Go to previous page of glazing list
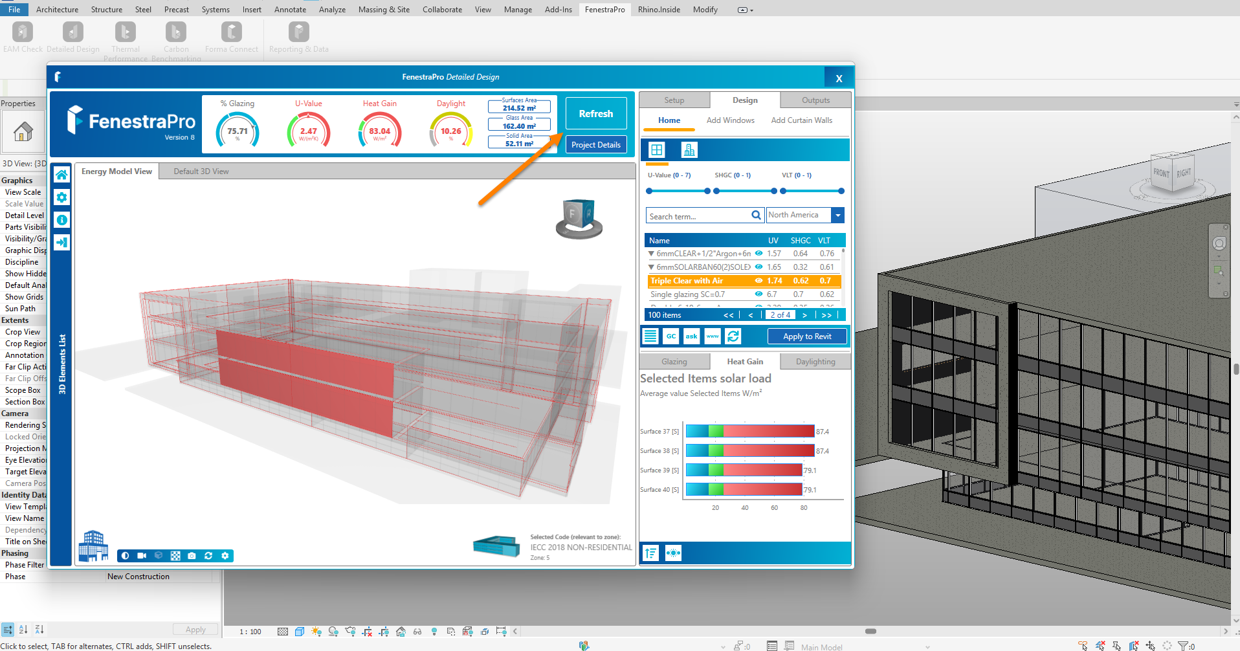Viewport: 1240px width, 651px height. tap(751, 315)
